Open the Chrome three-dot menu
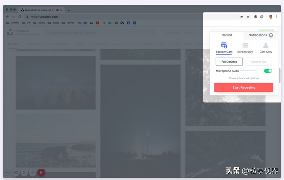 click(277, 17)
